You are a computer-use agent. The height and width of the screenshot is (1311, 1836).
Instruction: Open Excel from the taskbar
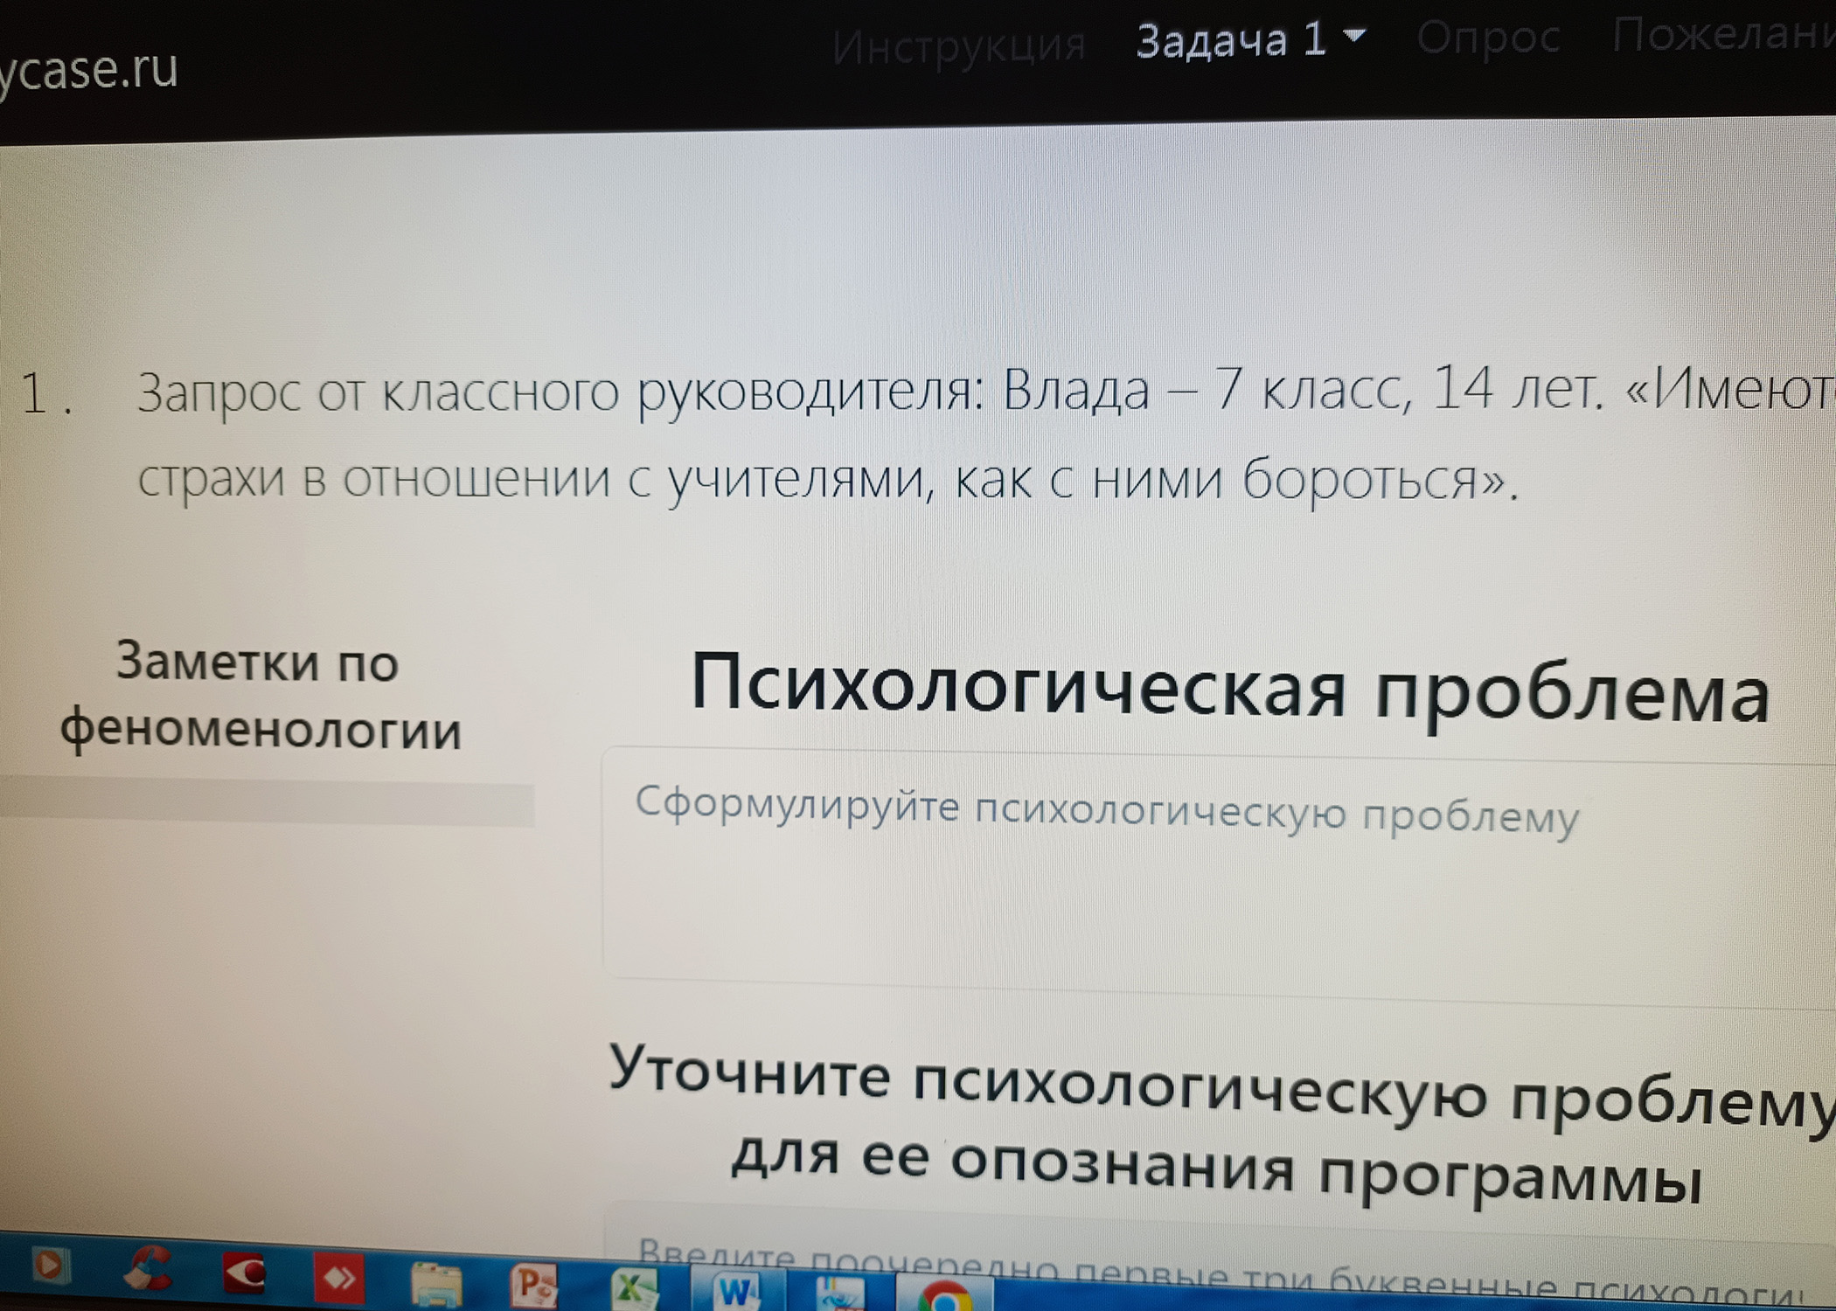[x=634, y=1290]
